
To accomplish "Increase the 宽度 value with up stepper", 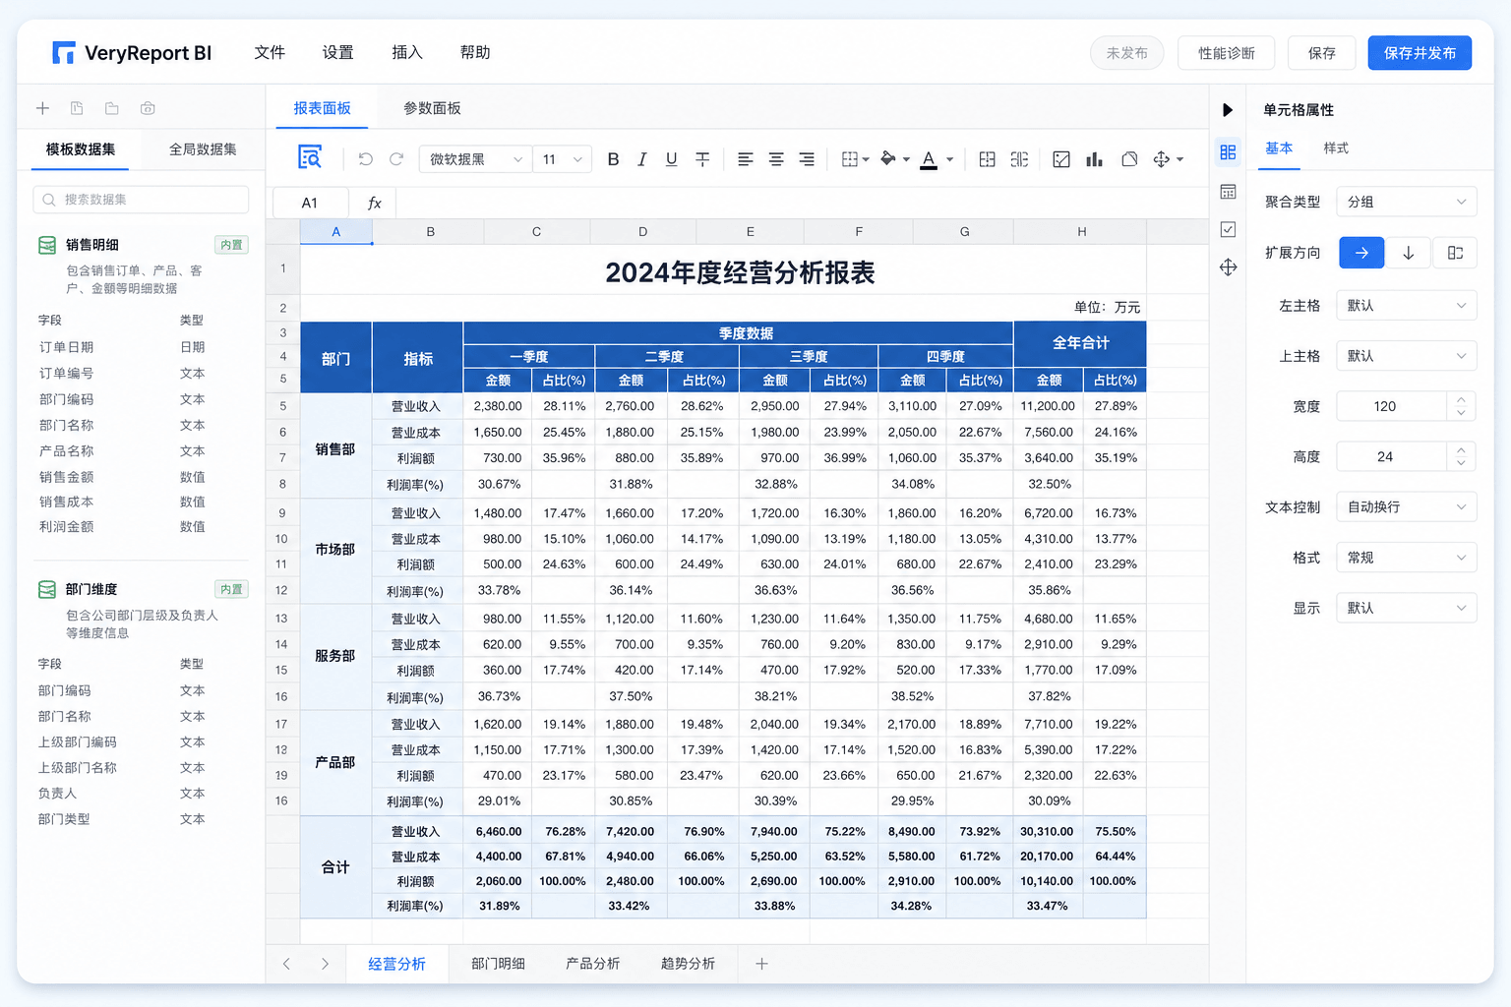I will point(1461,399).
